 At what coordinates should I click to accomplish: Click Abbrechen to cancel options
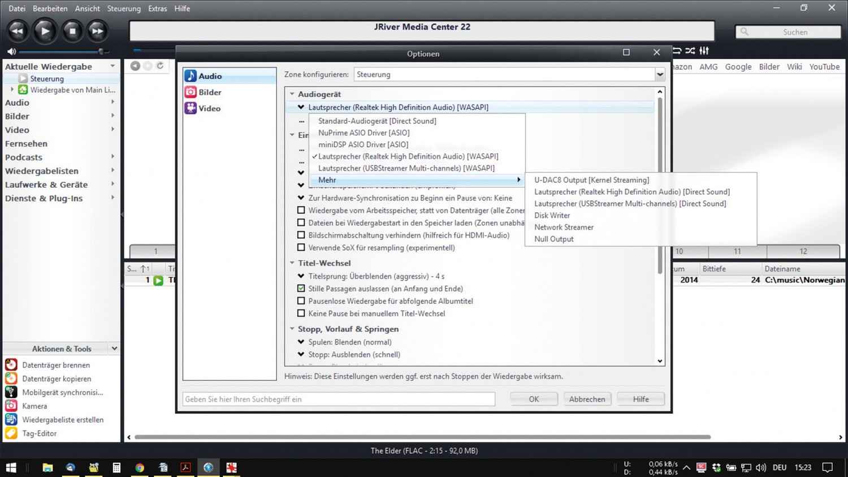click(x=587, y=399)
